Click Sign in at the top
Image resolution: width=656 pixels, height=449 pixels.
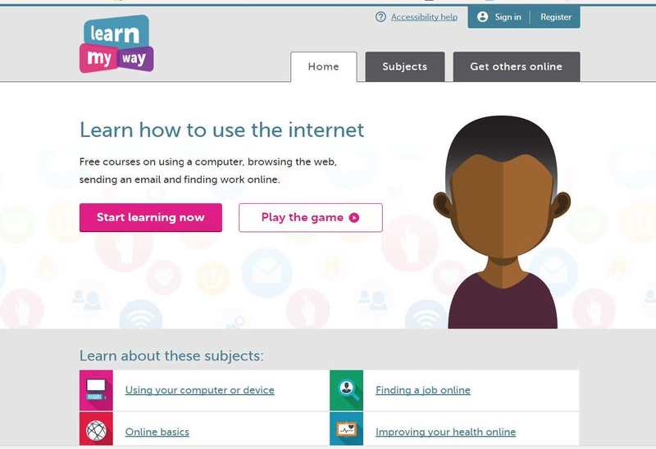[508, 17]
